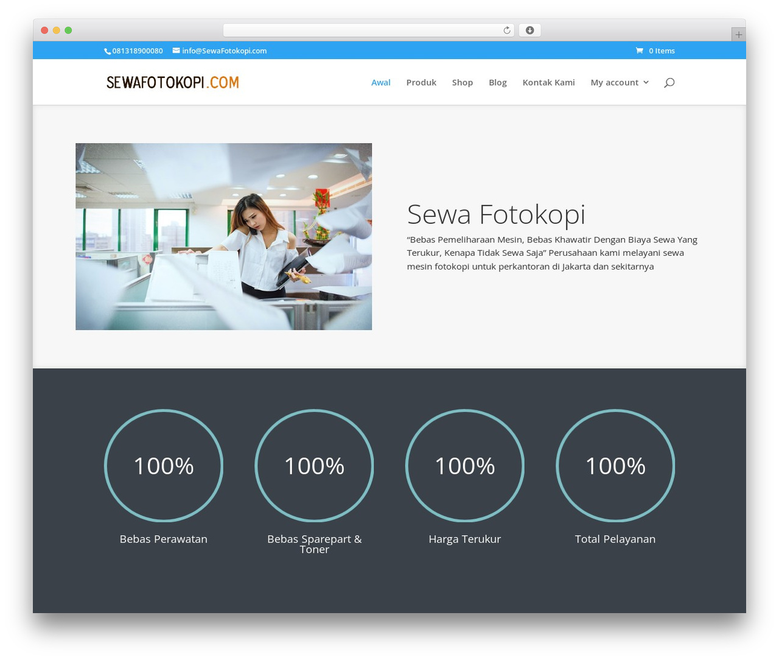Click the Bebas Sparepart & Toner 100% circle

(314, 466)
